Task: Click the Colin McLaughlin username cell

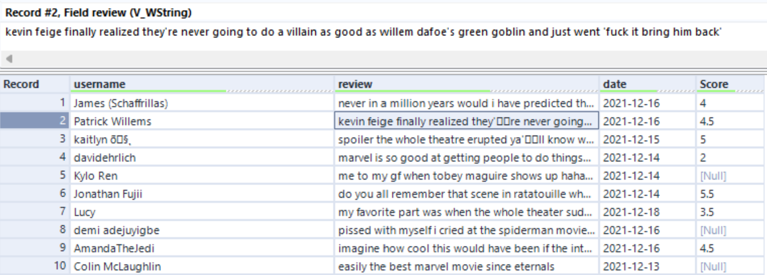Action: click(117, 266)
